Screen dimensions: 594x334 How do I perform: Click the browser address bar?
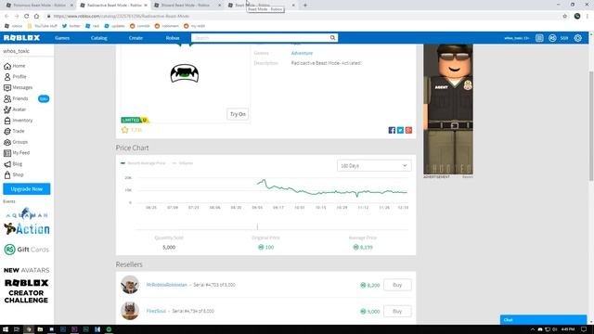pos(303,16)
